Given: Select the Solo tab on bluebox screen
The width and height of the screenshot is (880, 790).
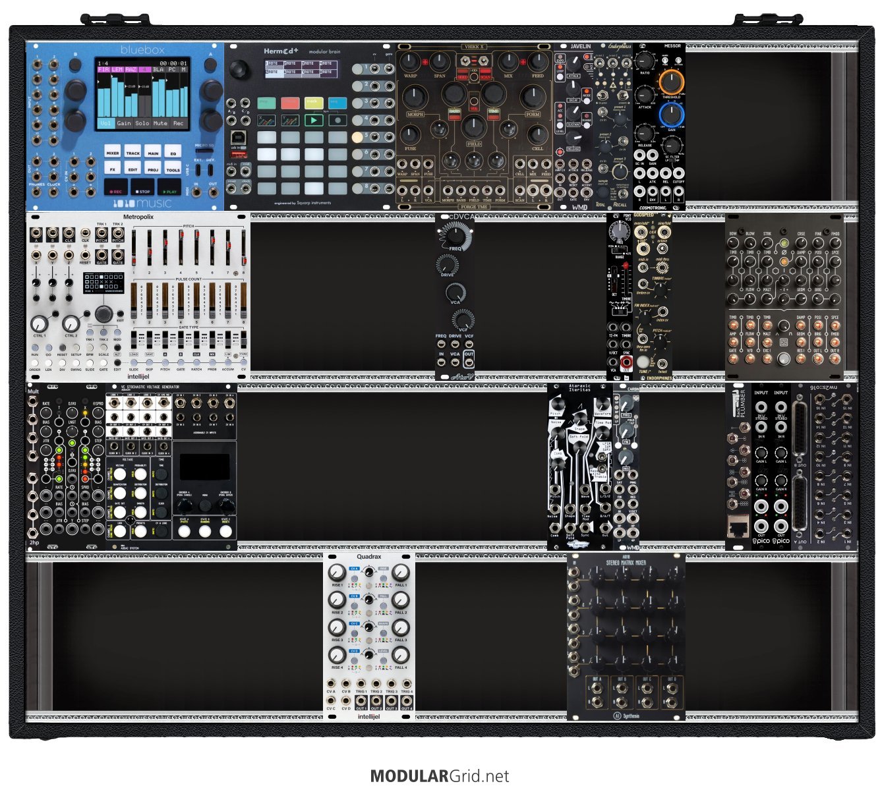Looking at the screenshot, I should [142, 123].
